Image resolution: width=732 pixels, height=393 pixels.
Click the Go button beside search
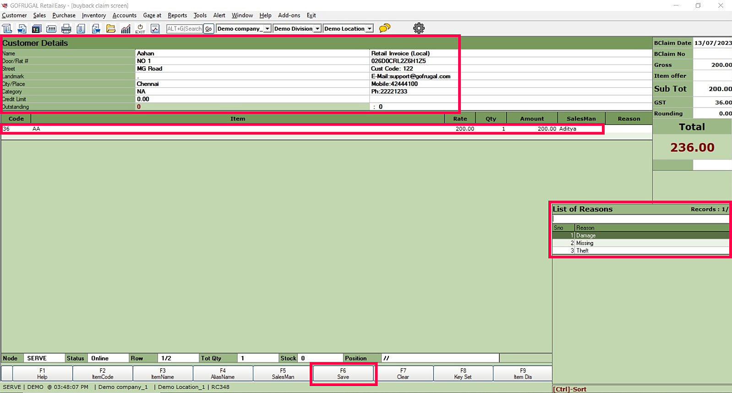pos(208,28)
